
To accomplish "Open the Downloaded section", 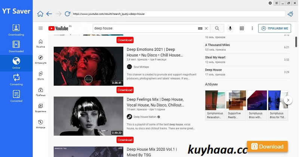I will pyautogui.click(x=16, y=47).
